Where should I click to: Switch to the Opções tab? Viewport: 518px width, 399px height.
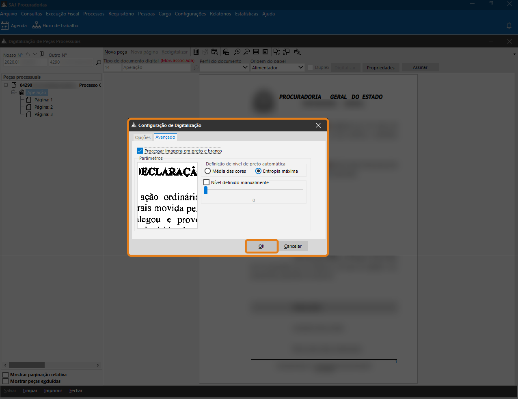143,137
